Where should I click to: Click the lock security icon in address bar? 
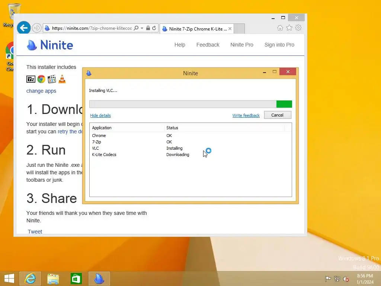click(x=148, y=28)
